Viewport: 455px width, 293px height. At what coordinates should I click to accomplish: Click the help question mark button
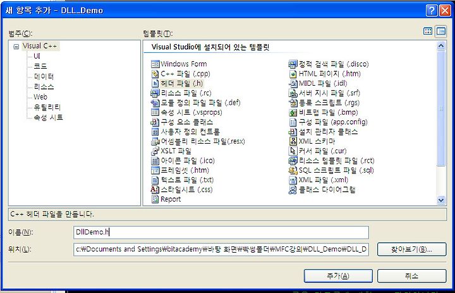pyautogui.click(x=432, y=11)
